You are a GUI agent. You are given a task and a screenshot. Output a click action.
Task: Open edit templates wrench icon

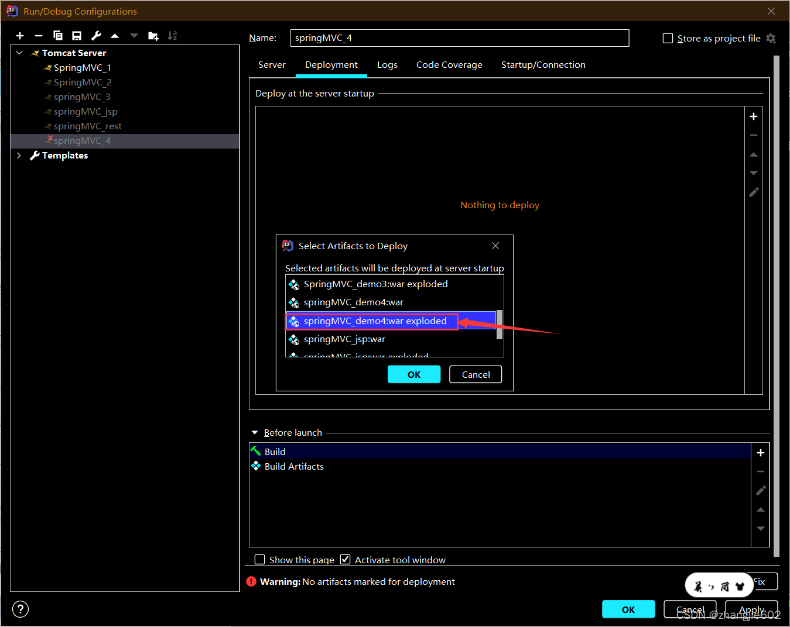[96, 36]
